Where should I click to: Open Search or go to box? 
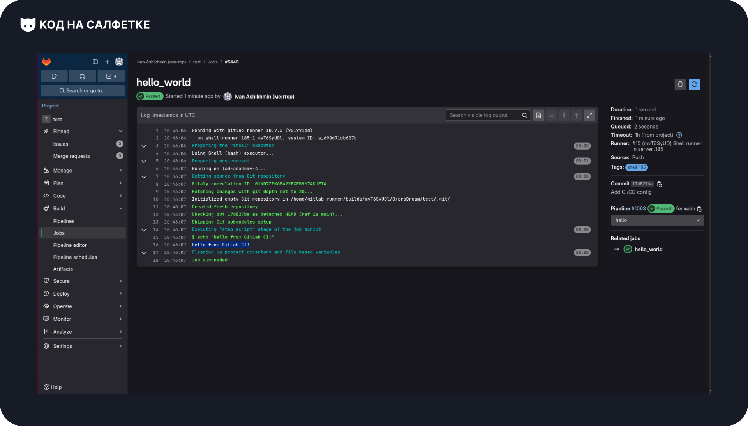coord(83,90)
